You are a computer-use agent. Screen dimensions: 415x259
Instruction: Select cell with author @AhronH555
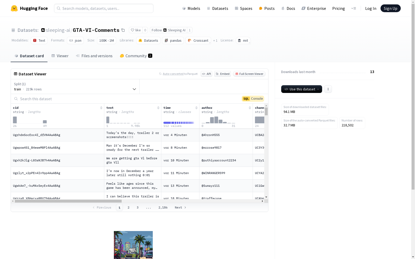pyautogui.click(x=226, y=135)
